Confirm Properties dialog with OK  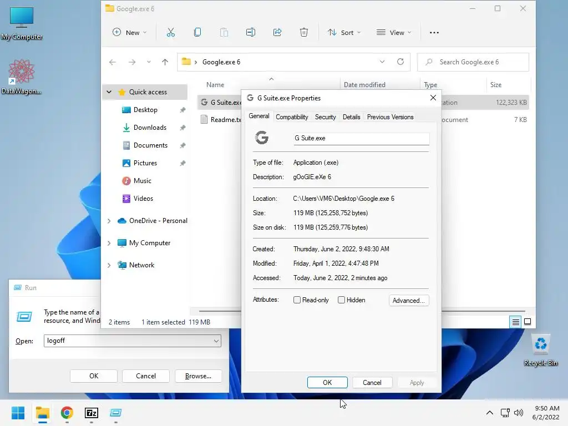[x=327, y=383]
